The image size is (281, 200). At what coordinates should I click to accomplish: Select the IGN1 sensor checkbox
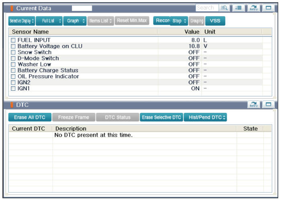coord(13,89)
